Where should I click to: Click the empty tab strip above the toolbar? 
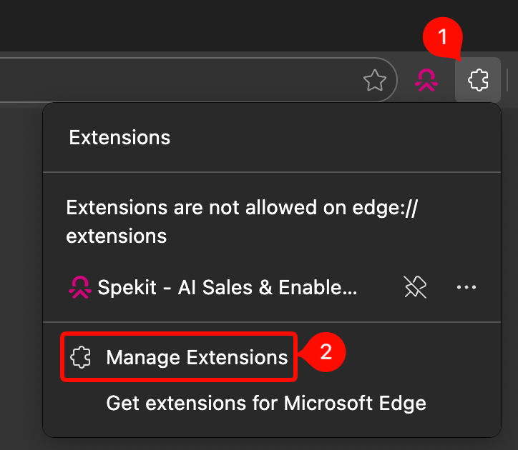215,25
